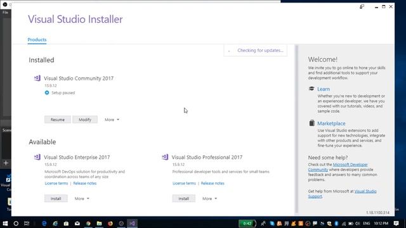Click the Marketplace shopping bag icon

click(311, 123)
